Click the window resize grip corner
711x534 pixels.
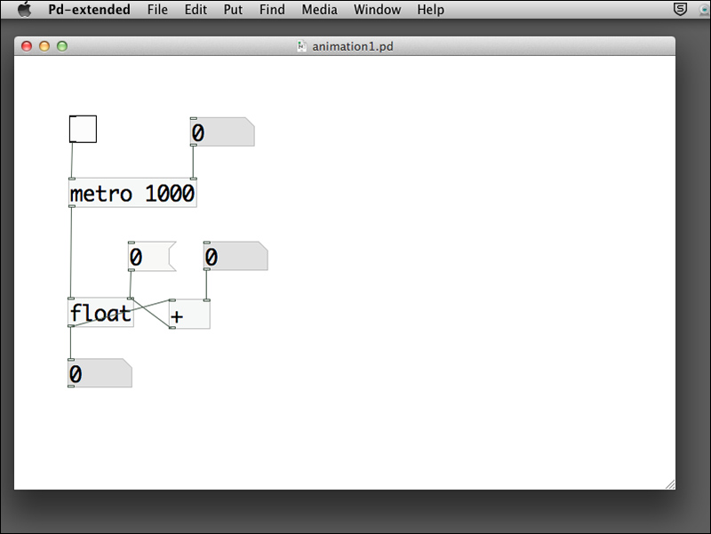[670, 484]
